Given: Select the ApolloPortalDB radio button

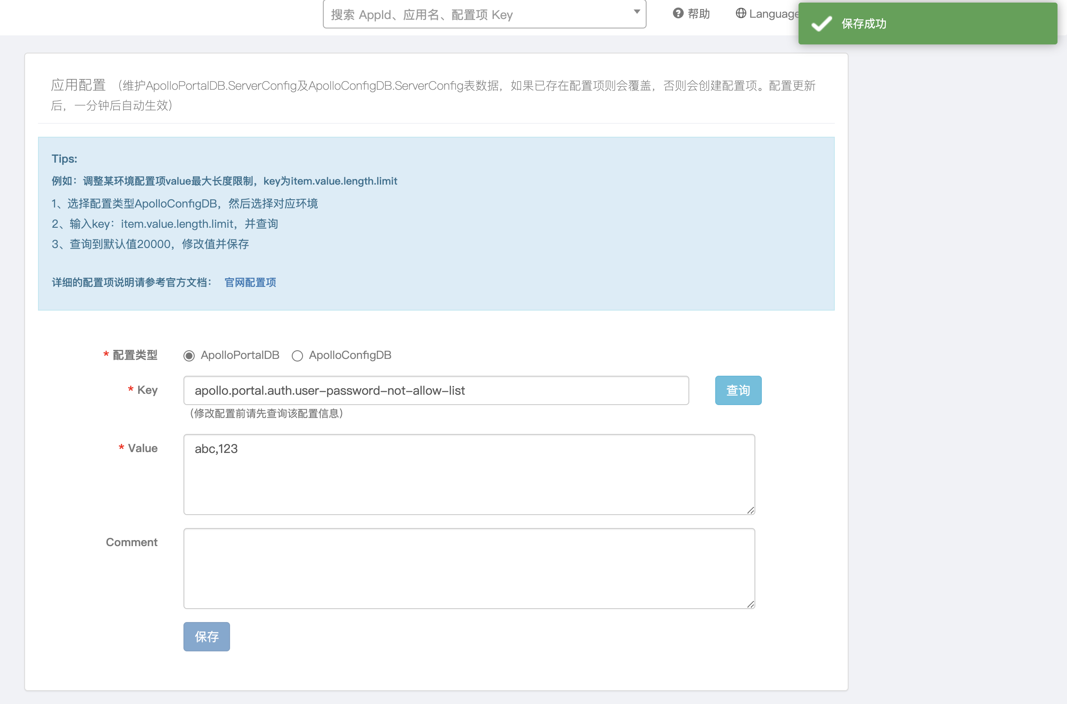Looking at the screenshot, I should click(189, 355).
